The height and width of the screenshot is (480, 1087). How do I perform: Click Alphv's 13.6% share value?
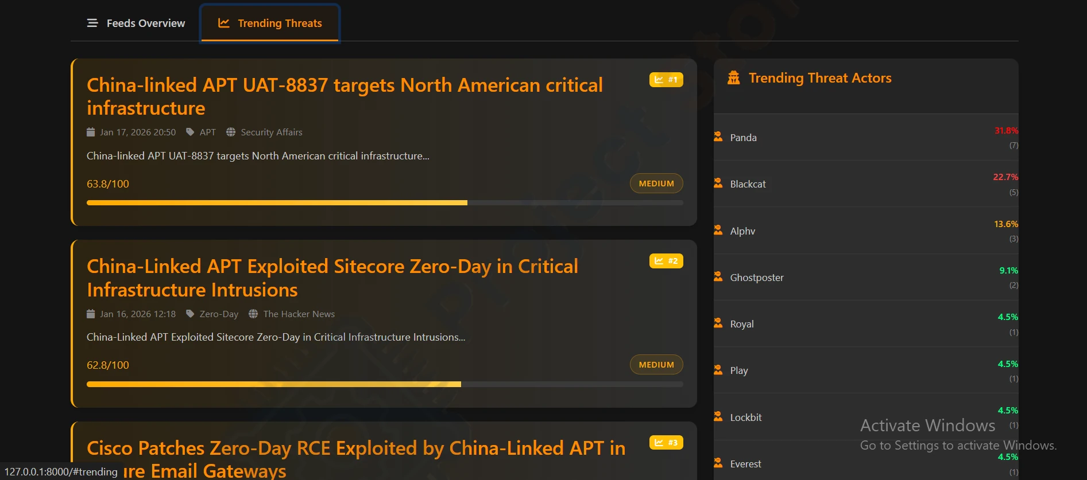coord(1006,224)
